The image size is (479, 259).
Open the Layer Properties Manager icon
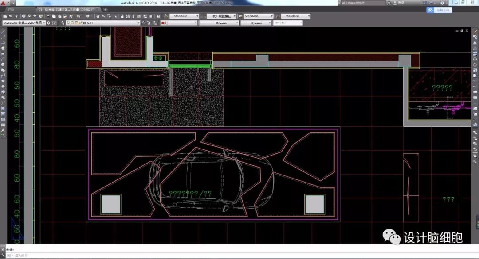click(x=63, y=23)
